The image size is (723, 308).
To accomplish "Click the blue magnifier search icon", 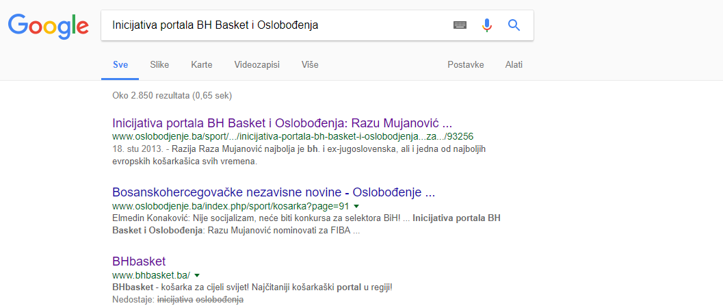I will pyautogui.click(x=514, y=25).
